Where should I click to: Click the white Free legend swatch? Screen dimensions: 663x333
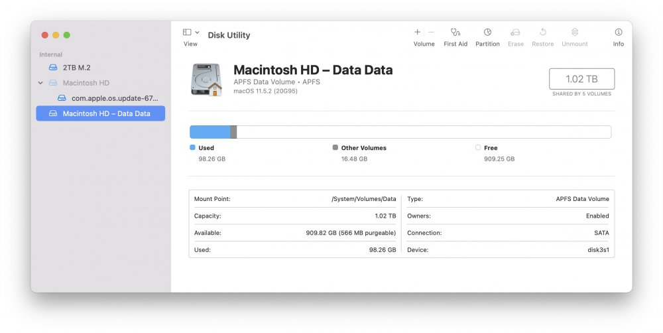478,147
